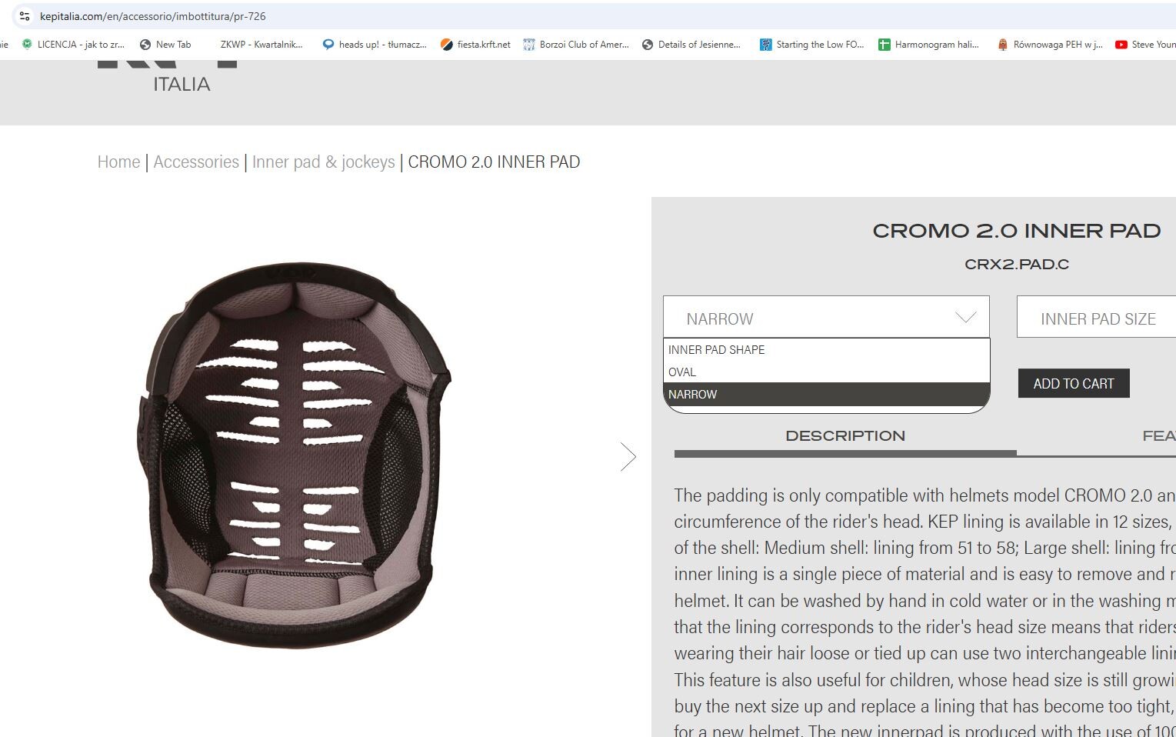The width and height of the screenshot is (1176, 737).
Task: Open the INNER PAD SIZE dropdown
Action: click(x=1096, y=317)
